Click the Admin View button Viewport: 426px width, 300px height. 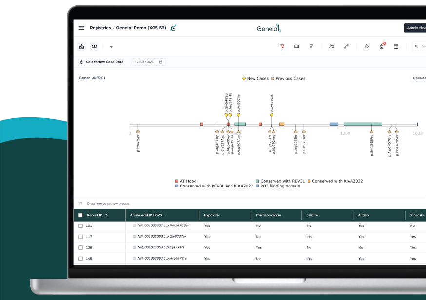415,28
